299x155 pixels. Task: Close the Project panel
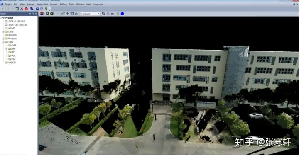[x=36, y=14]
